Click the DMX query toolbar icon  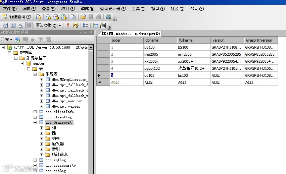[56, 17]
